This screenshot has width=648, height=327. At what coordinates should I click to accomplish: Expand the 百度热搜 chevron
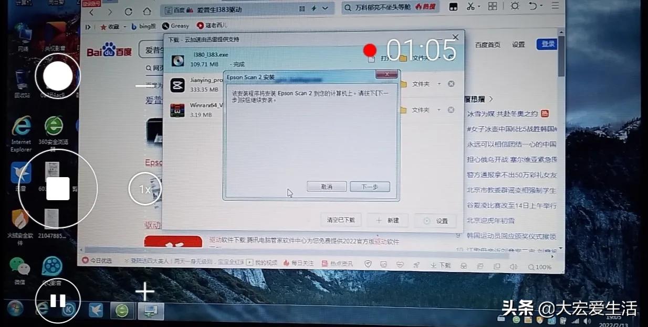tap(491, 99)
